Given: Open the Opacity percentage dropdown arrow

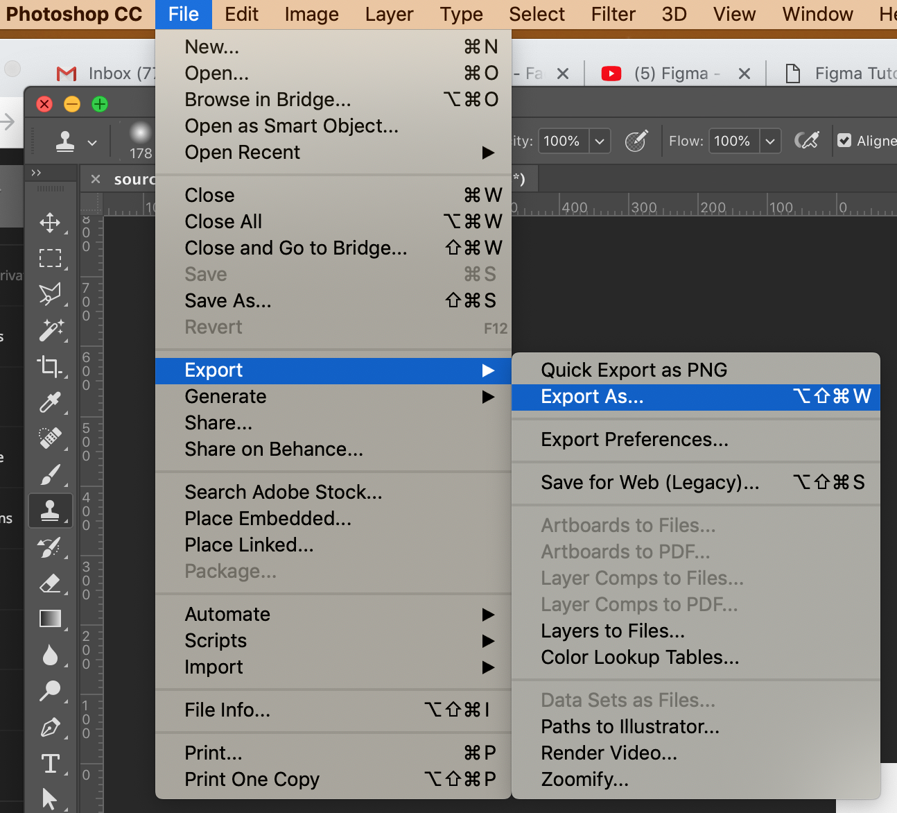Looking at the screenshot, I should click(x=600, y=142).
